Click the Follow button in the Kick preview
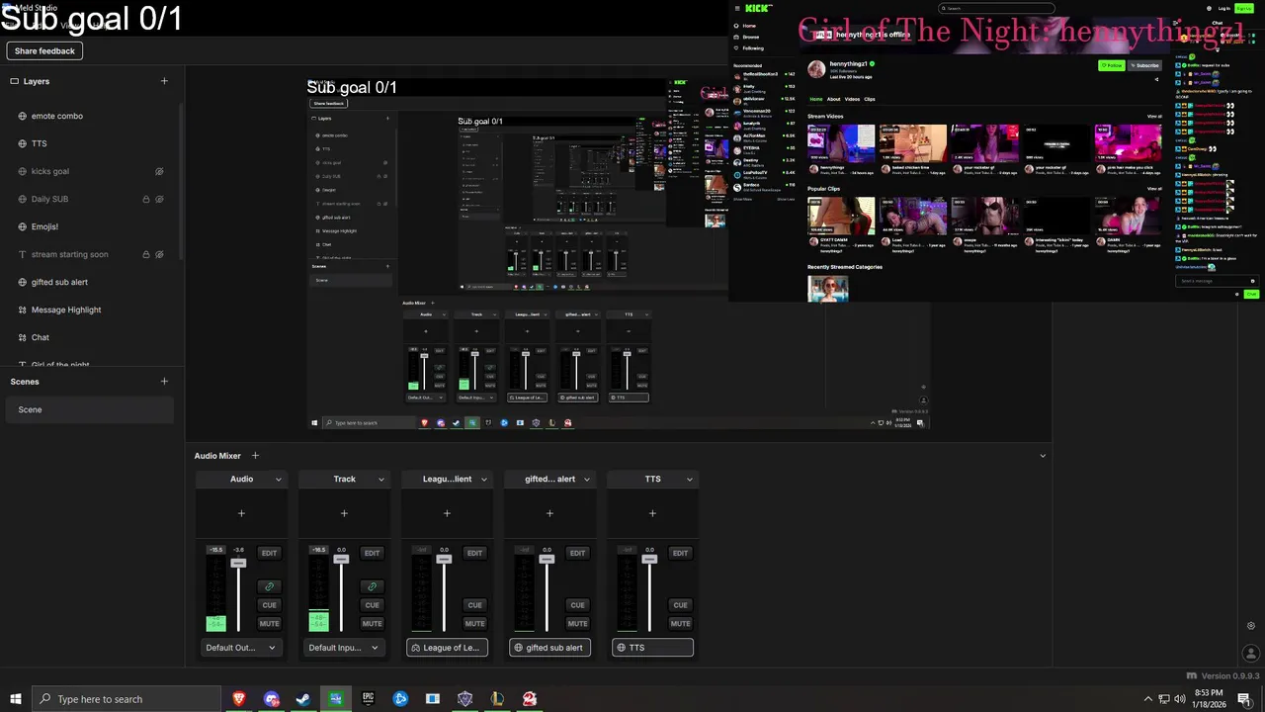 coord(1112,65)
